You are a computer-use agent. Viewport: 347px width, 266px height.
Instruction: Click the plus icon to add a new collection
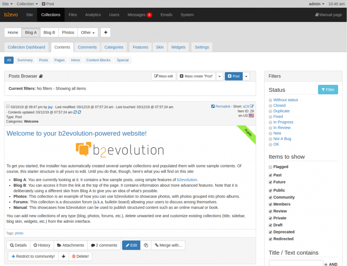click(x=106, y=33)
